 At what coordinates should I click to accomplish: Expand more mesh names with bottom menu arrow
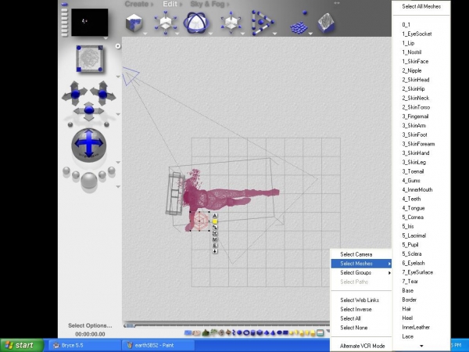pyautogui.click(x=421, y=346)
